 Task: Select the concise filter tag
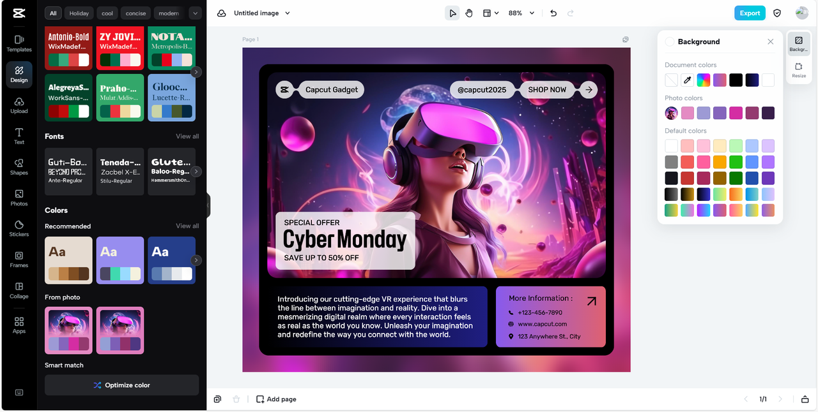(x=135, y=13)
